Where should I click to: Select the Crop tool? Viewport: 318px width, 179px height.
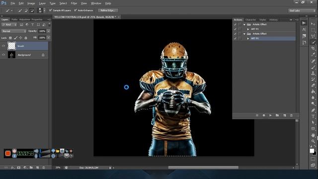[x=313, y=48]
